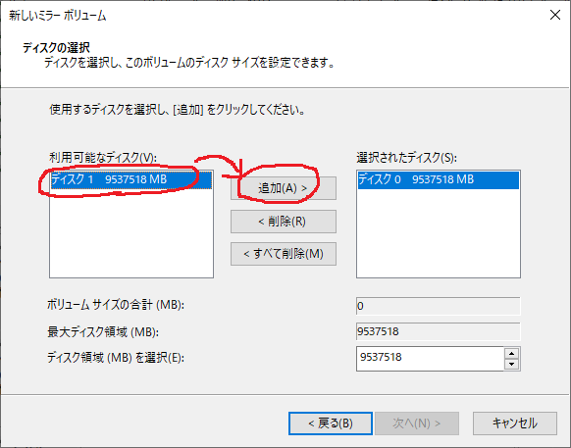
Task: Click the ディスクの選択 heading text
Action: pyautogui.click(x=56, y=47)
